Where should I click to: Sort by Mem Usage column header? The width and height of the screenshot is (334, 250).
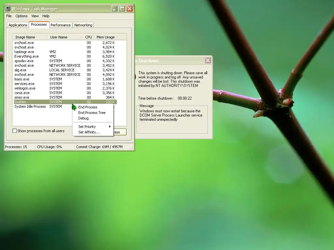point(105,37)
